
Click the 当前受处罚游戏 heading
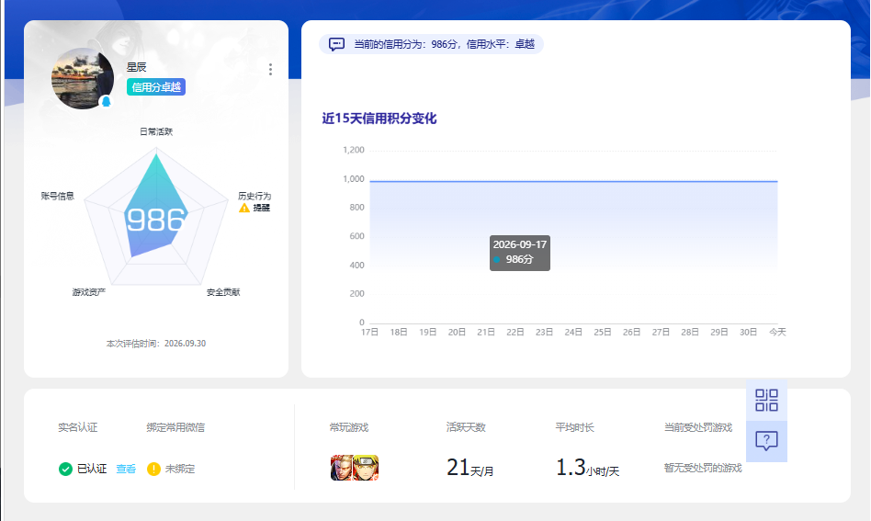coord(698,427)
